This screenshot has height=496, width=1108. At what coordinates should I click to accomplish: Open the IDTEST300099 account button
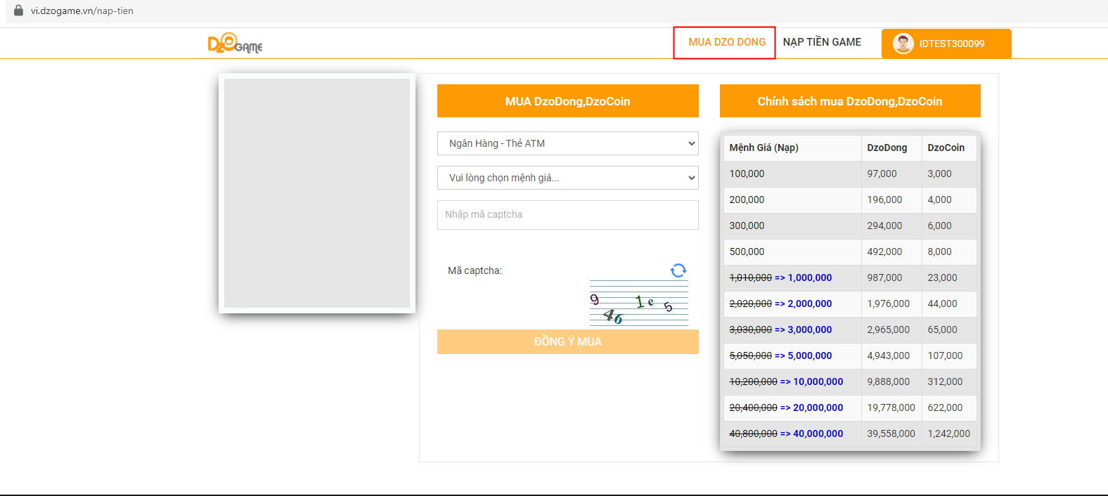click(946, 44)
